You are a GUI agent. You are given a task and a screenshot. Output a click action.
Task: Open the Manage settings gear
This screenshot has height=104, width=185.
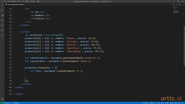pos(2,99)
